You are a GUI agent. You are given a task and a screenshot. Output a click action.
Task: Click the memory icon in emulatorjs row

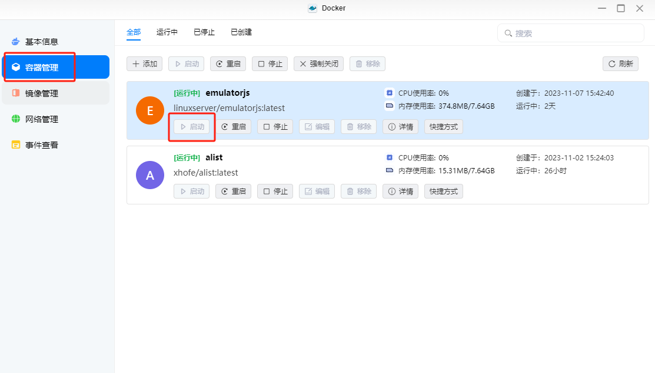click(x=390, y=106)
